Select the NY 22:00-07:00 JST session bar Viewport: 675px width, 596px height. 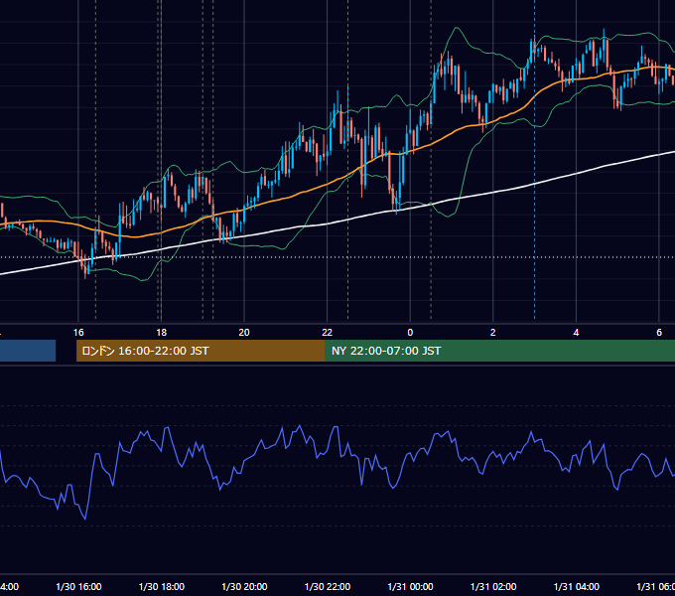[499, 351]
